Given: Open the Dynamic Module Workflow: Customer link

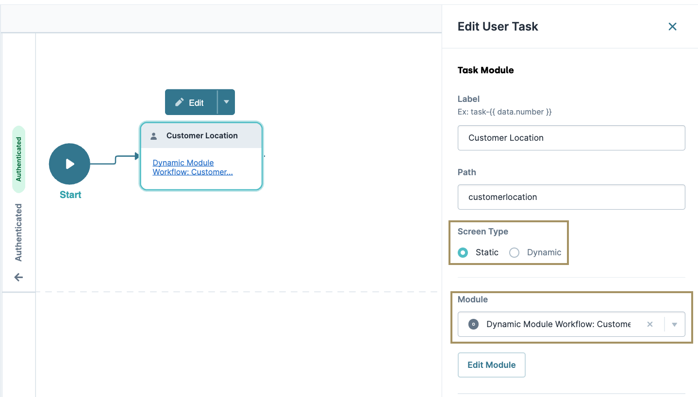Looking at the screenshot, I should click(192, 167).
